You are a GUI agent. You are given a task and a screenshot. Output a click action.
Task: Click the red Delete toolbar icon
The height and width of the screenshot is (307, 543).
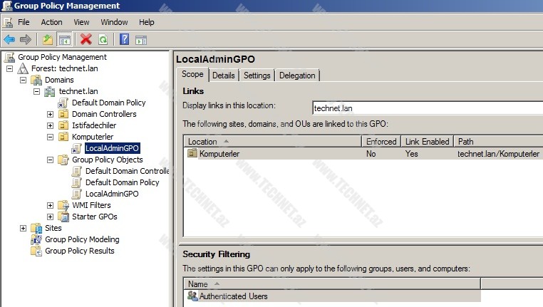86,39
